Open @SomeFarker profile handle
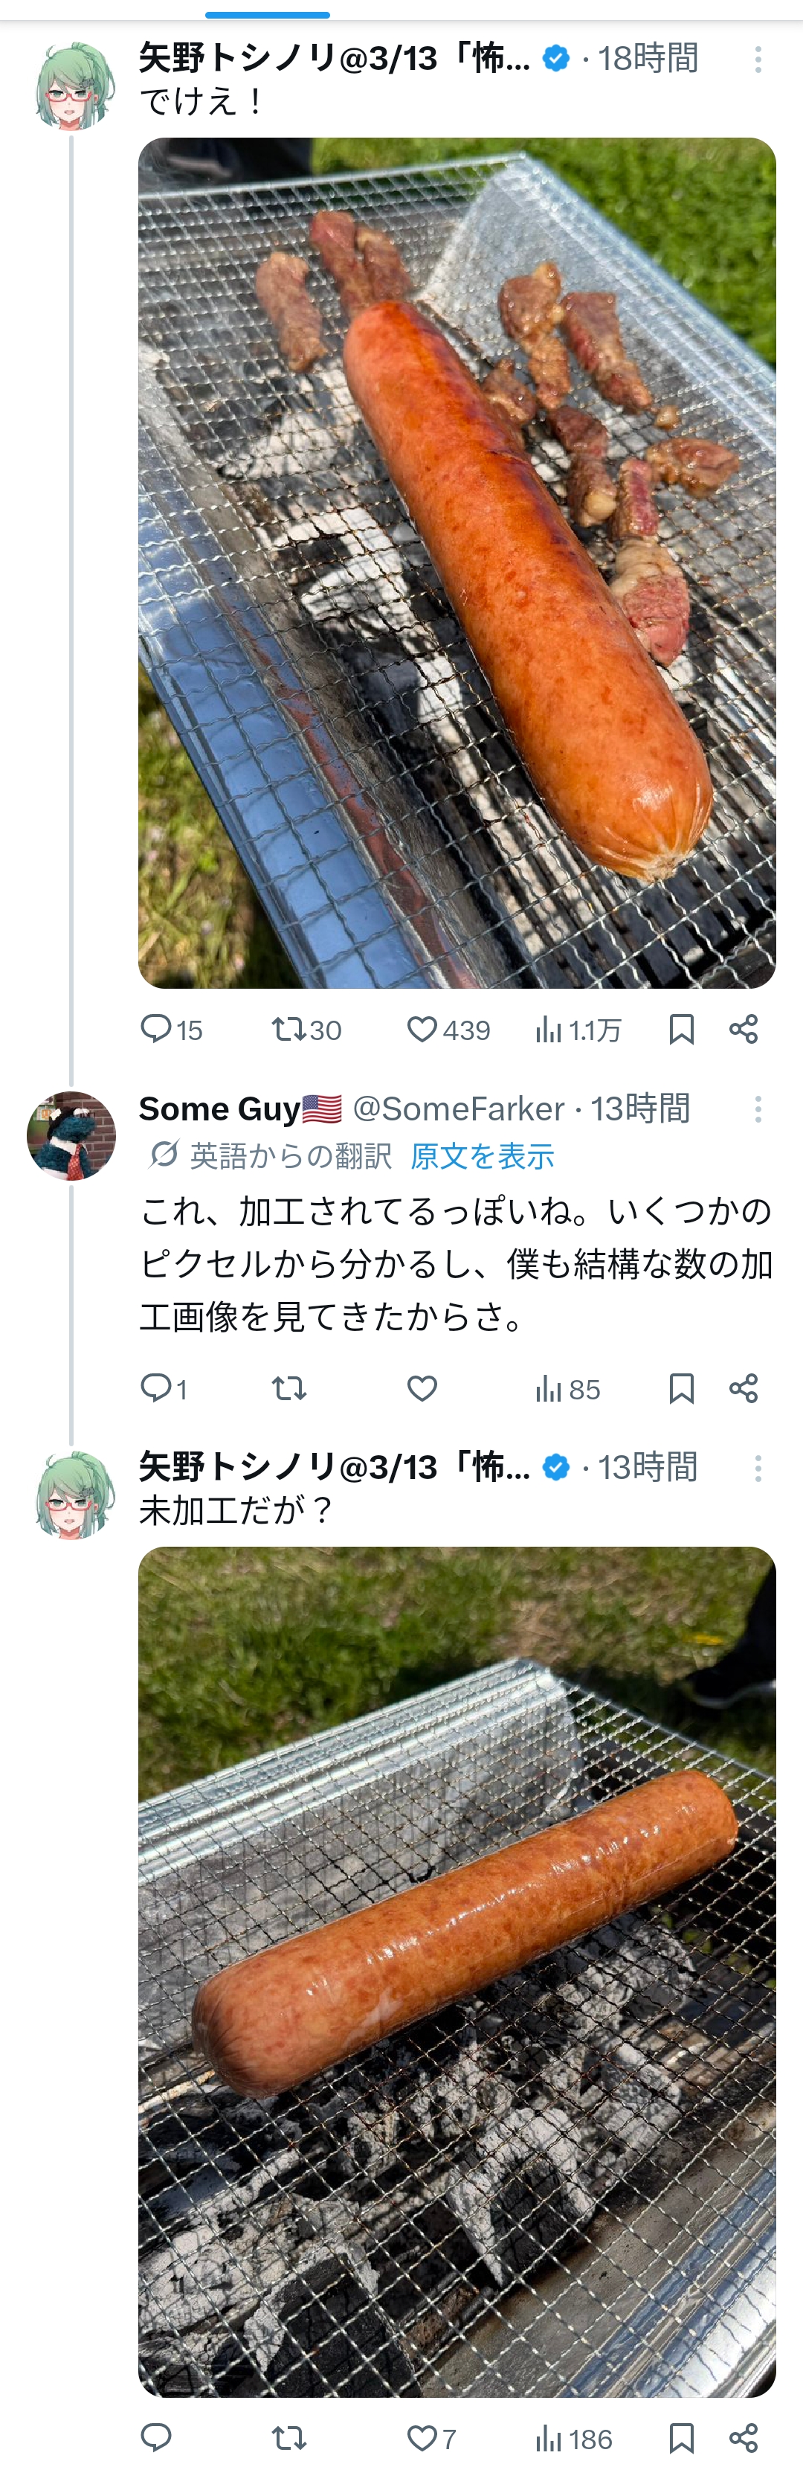This screenshot has height=2467, width=803. pyautogui.click(x=459, y=1109)
